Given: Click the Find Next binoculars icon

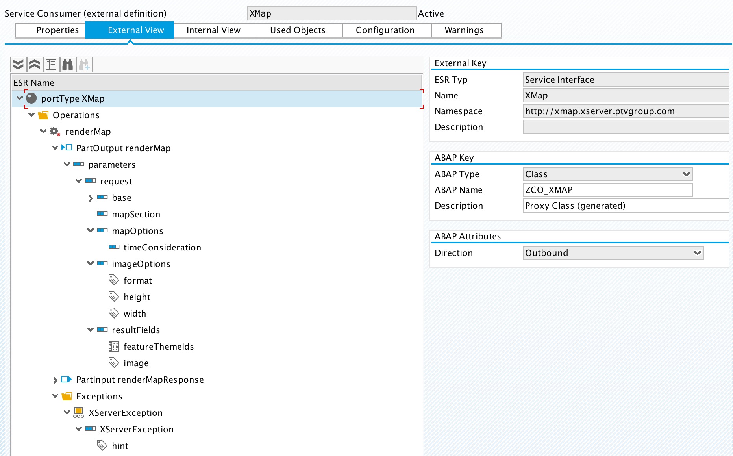Looking at the screenshot, I should point(84,65).
